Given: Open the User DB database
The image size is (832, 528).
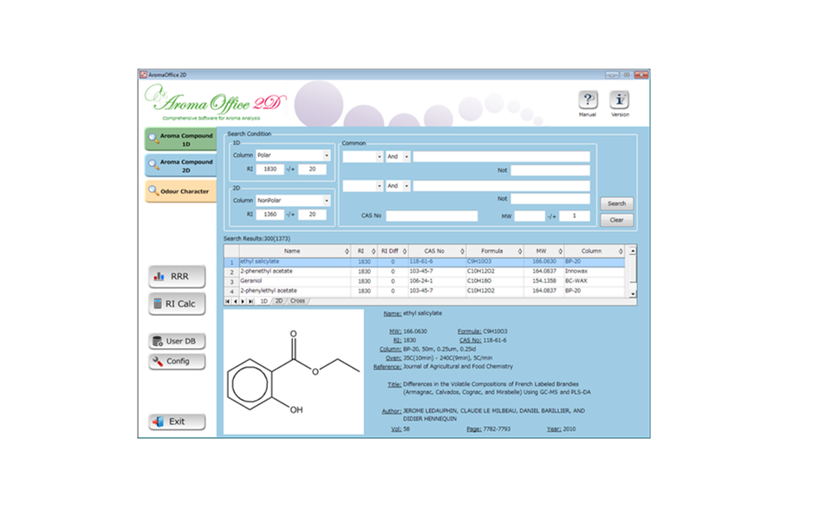Looking at the screenshot, I should (177, 341).
